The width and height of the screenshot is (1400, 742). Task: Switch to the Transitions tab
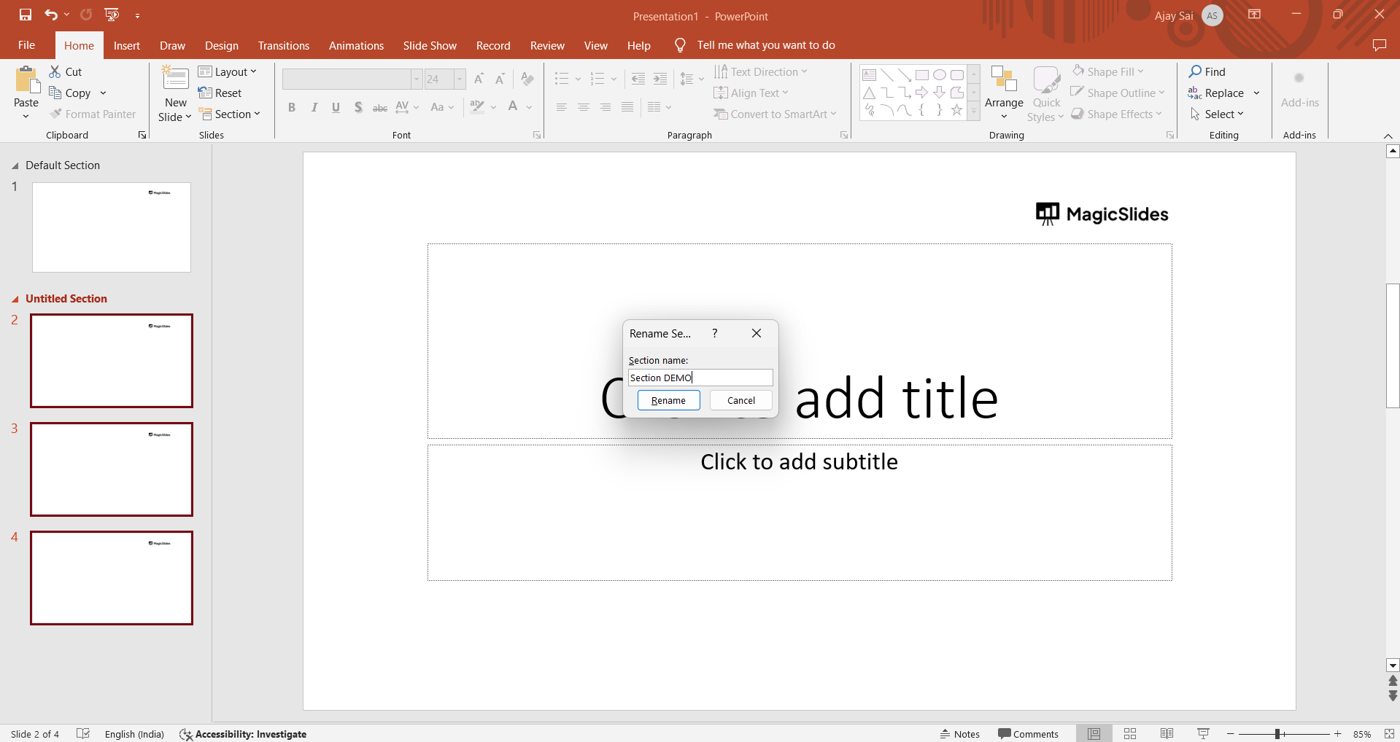[283, 45]
